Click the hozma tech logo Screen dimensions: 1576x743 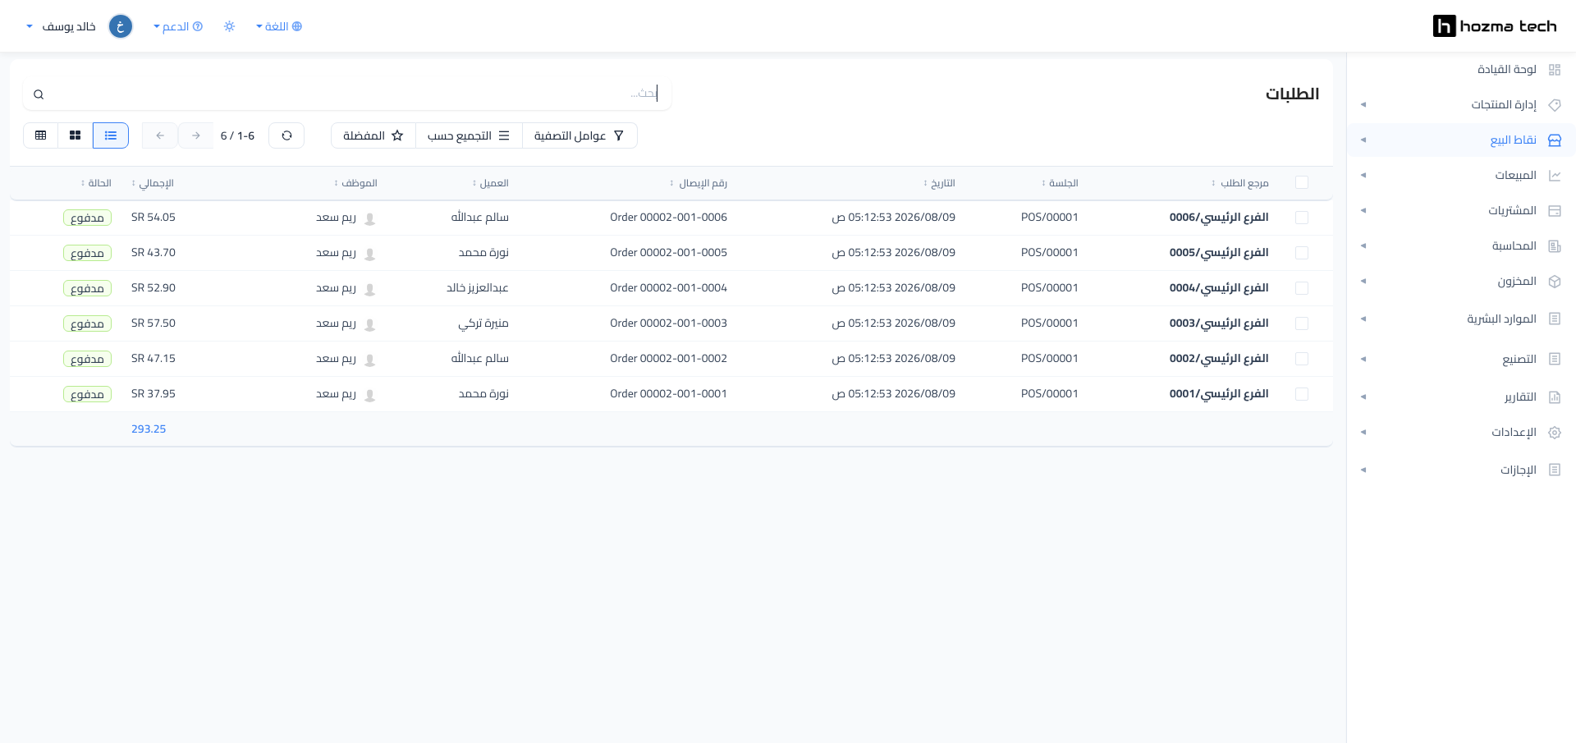coord(1495,26)
